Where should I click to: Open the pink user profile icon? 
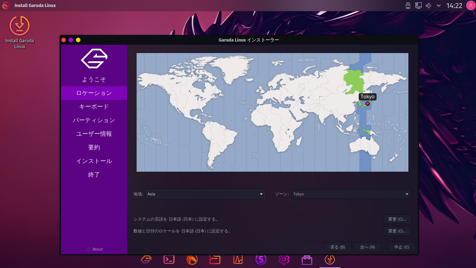point(471,6)
